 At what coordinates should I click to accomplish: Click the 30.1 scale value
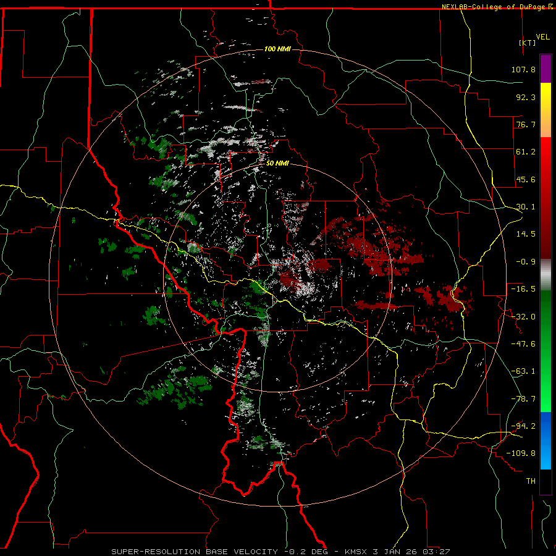526,207
